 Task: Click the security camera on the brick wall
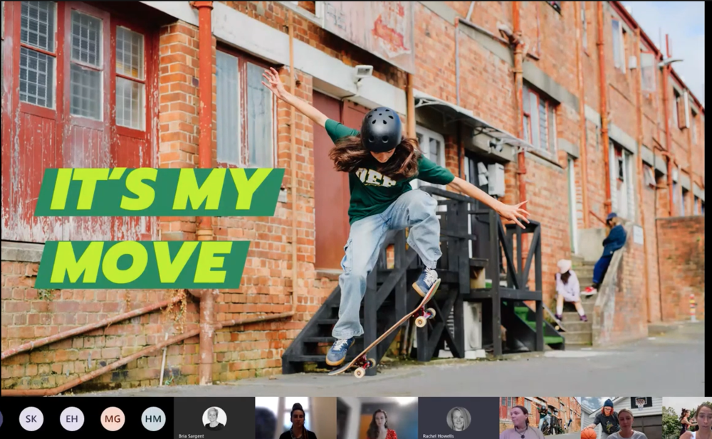pos(362,72)
